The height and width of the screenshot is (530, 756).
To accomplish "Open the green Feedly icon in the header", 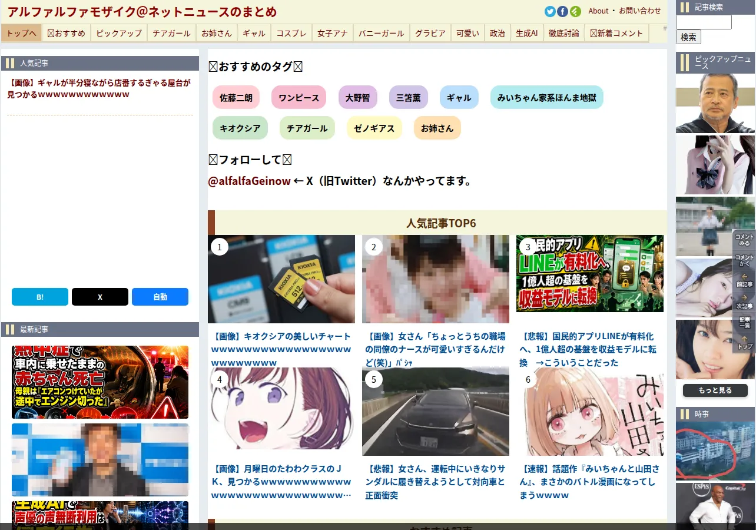I will point(575,11).
